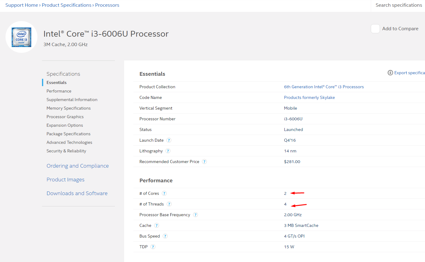The height and width of the screenshot is (262, 425).
Task: Click help icon next to # of Threads
Action: click(169, 204)
